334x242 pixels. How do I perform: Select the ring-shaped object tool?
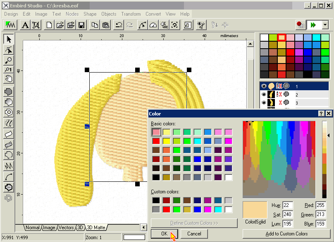(x=9, y=113)
